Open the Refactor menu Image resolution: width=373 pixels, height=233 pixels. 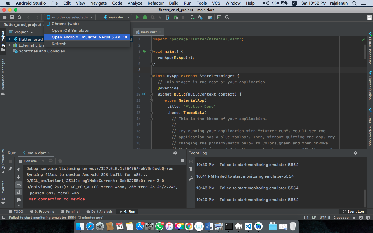(x=156, y=3)
